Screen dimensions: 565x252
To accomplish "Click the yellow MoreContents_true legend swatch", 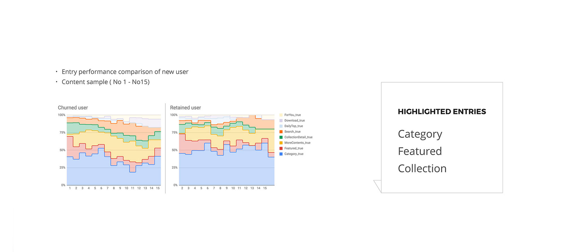I will 281,143.
